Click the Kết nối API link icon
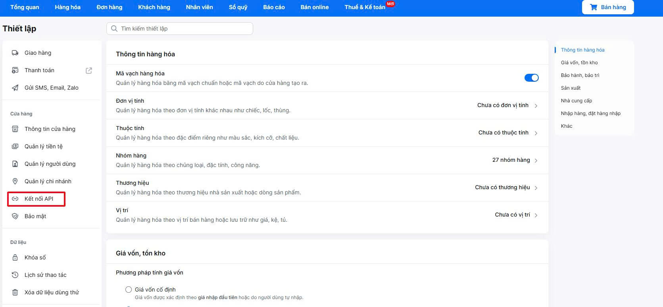This screenshot has height=307, width=663. pos(15,199)
